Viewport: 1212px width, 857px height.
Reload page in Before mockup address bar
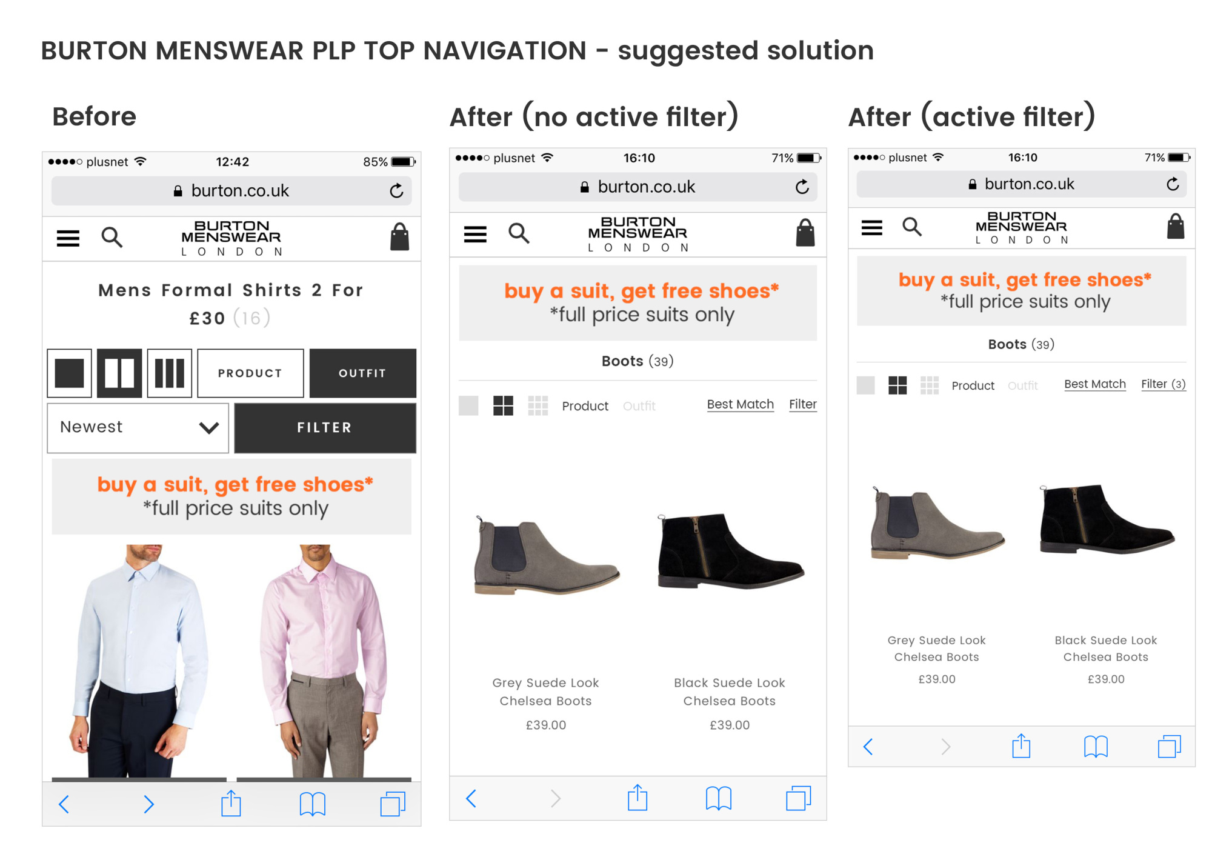click(396, 191)
